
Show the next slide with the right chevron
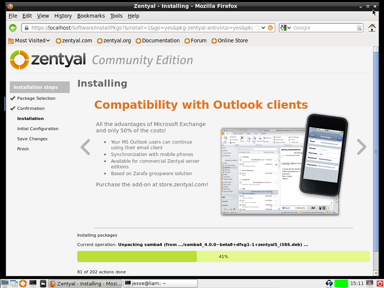[361, 147]
